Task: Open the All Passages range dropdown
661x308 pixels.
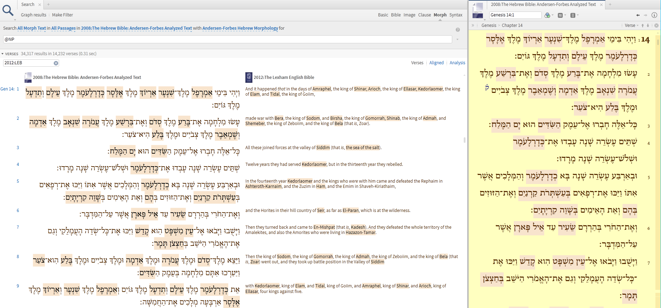Action: [64, 28]
